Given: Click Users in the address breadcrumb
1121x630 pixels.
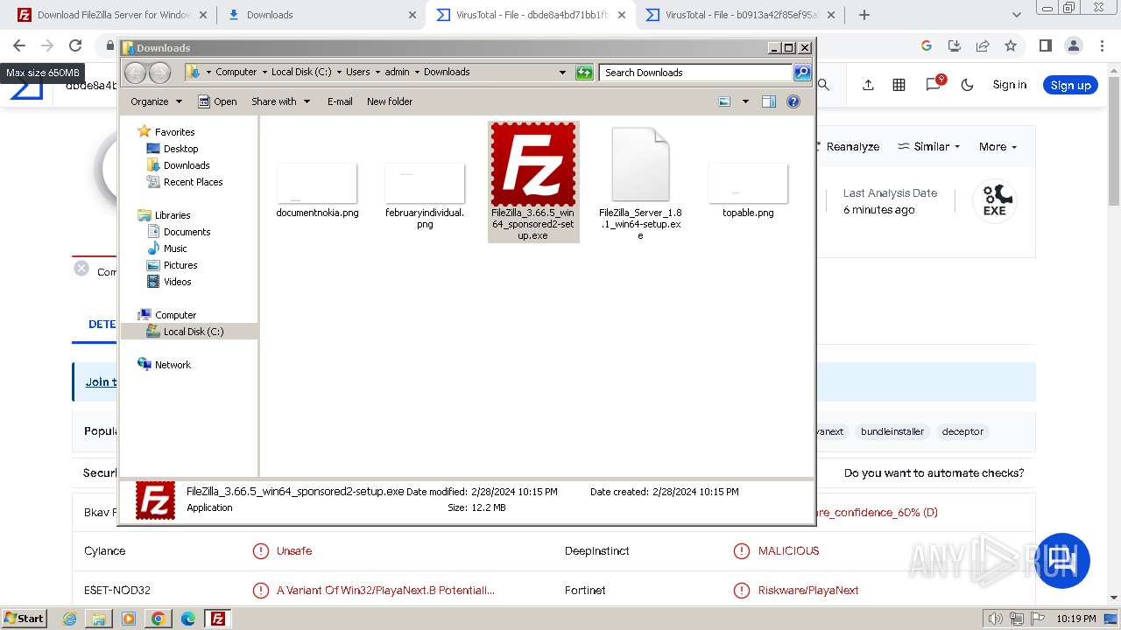Looking at the screenshot, I should coord(357,72).
